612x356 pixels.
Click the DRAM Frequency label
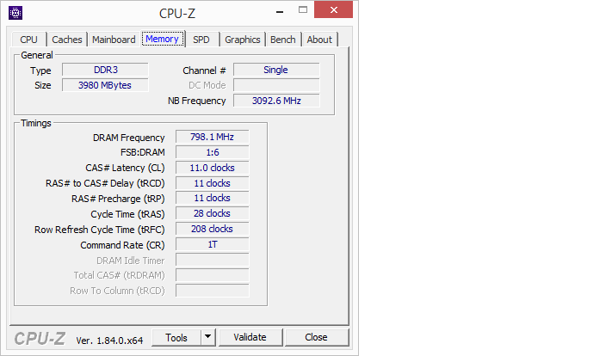129,138
